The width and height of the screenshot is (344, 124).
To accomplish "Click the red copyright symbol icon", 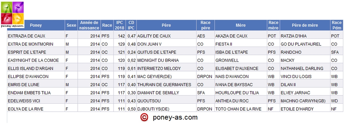I will (x=144, y=117).
